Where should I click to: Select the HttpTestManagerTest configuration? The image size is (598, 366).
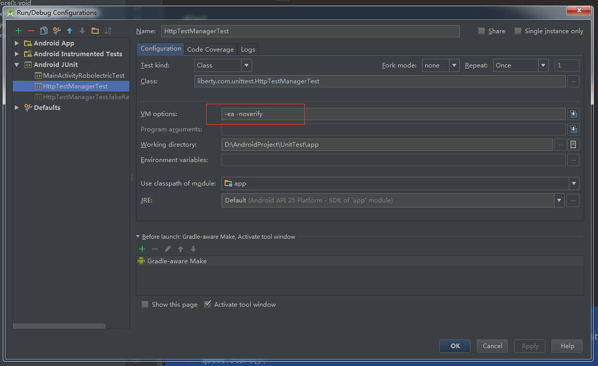coord(71,86)
